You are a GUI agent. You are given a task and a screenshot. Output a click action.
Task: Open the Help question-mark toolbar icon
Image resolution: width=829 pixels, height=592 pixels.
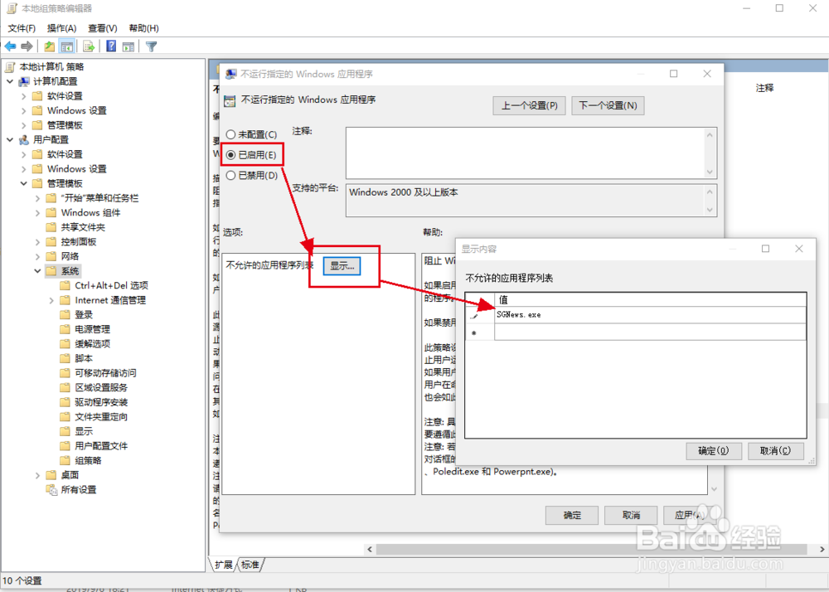(x=111, y=46)
